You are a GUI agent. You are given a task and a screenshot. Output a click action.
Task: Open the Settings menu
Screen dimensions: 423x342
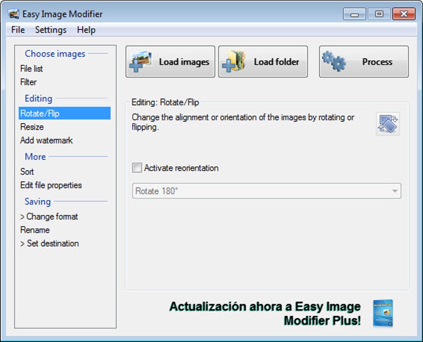click(x=51, y=30)
